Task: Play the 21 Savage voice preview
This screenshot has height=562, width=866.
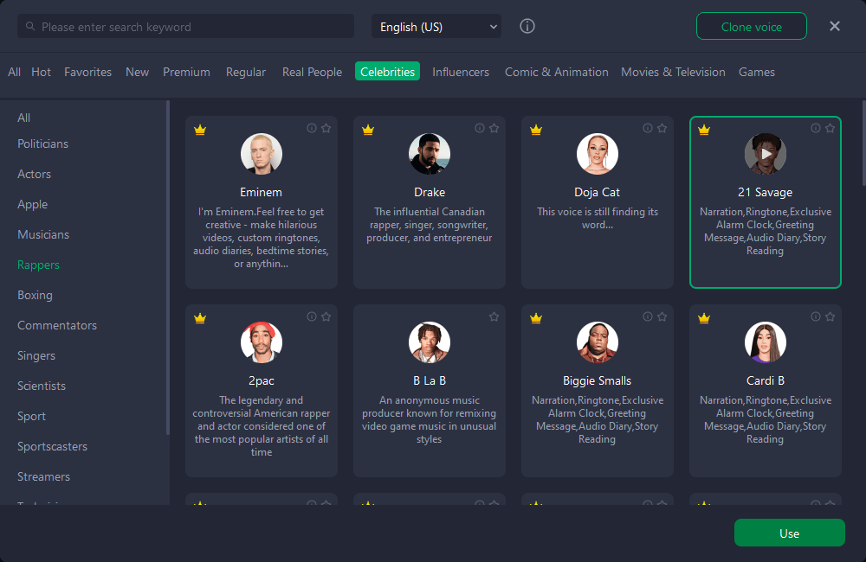Action: [x=766, y=154]
